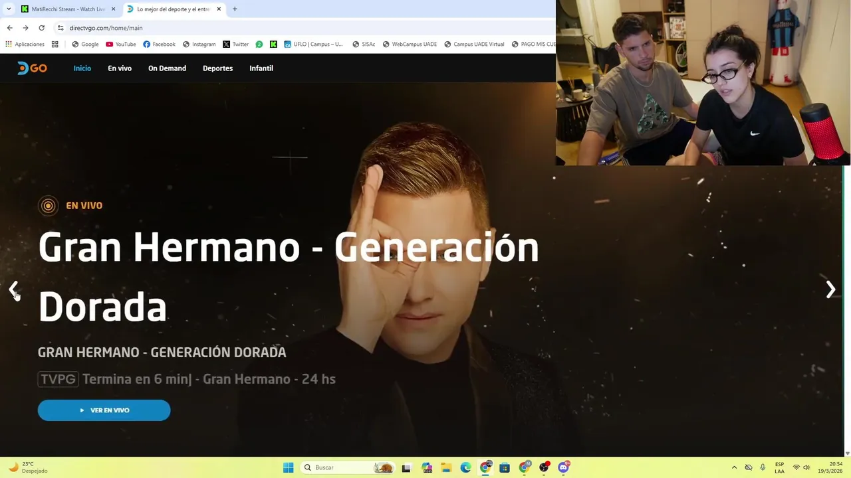Viewport: 851px width, 478px height.
Task: Reload the DirecTV GO page
Action: tap(41, 28)
